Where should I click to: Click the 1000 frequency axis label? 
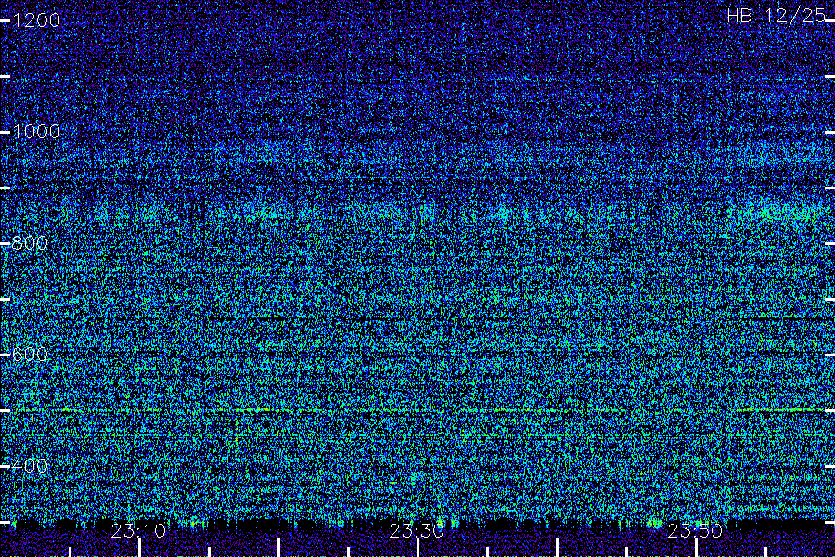coord(36,132)
